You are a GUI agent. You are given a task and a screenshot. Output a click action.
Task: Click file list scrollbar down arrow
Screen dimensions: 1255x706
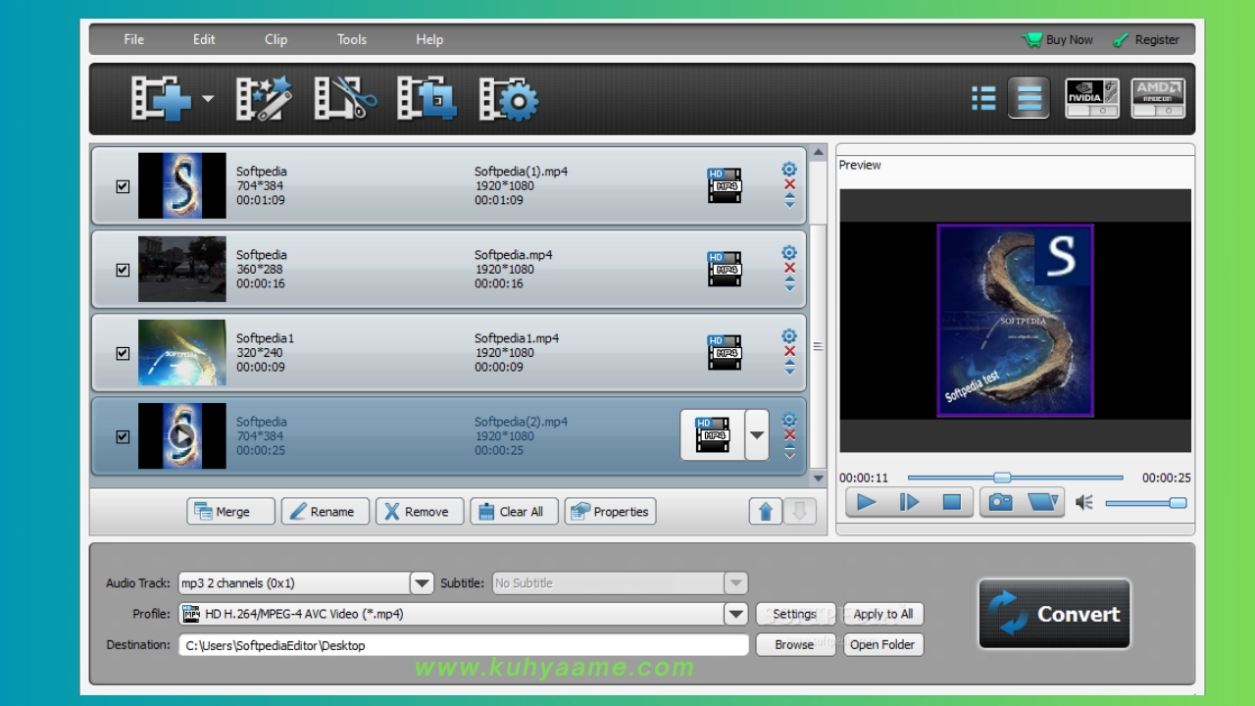[818, 479]
